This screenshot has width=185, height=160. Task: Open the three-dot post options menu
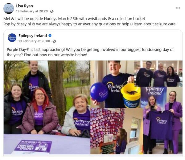pos(178,8)
